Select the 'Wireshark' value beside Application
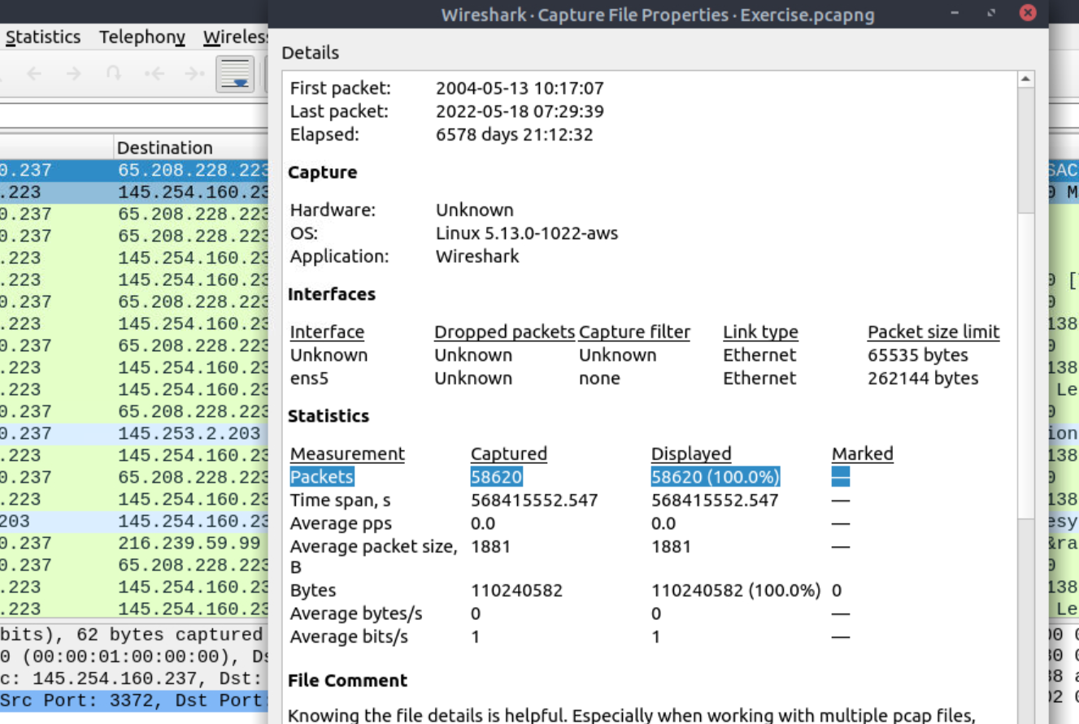Screen dimensions: 1079x724 point(477,257)
